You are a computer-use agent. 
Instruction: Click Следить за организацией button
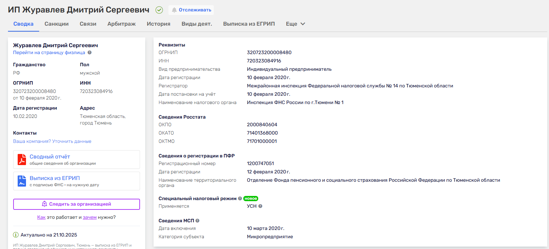(x=77, y=204)
